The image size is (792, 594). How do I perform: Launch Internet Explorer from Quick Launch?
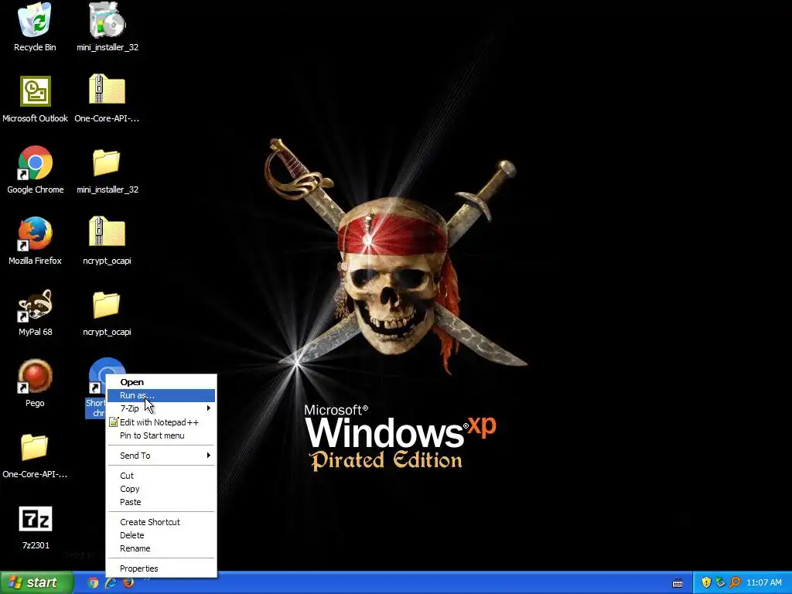pos(111,582)
